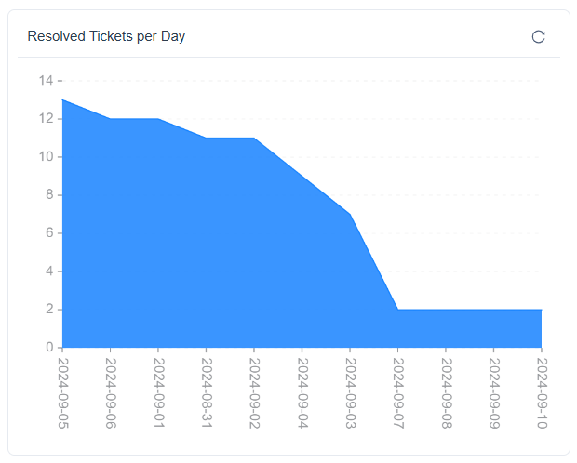Select the y-axis value 6
The image size is (577, 463).
point(47,233)
